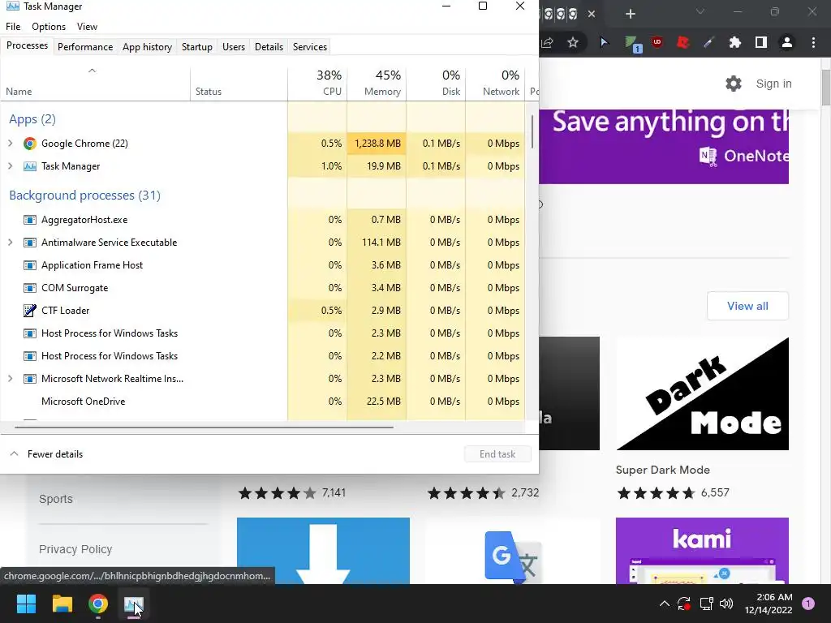
Task: Expand Microsoft Network Realtime Inspection row
Action: (10, 379)
